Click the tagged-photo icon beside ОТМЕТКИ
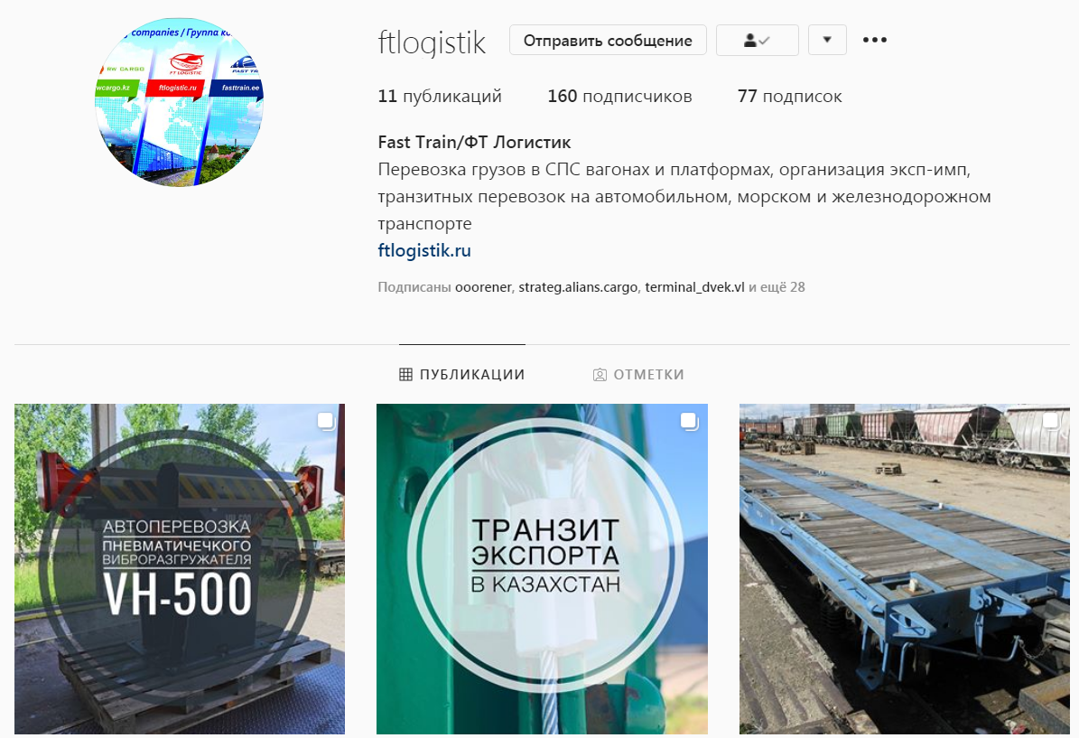The height and width of the screenshot is (738, 1079). pyautogui.click(x=600, y=375)
